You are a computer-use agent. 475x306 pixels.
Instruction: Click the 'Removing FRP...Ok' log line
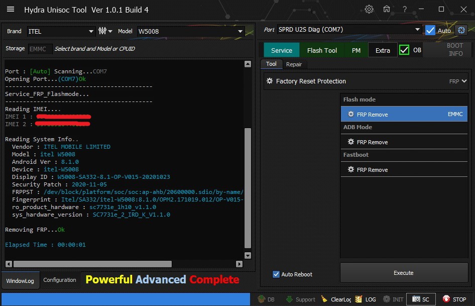pyautogui.click(x=35, y=230)
